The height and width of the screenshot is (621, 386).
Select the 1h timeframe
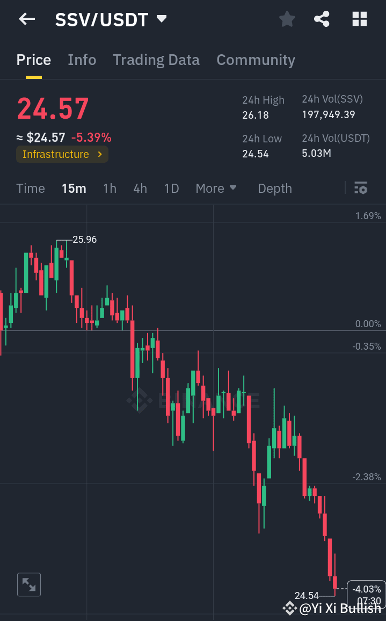[110, 188]
